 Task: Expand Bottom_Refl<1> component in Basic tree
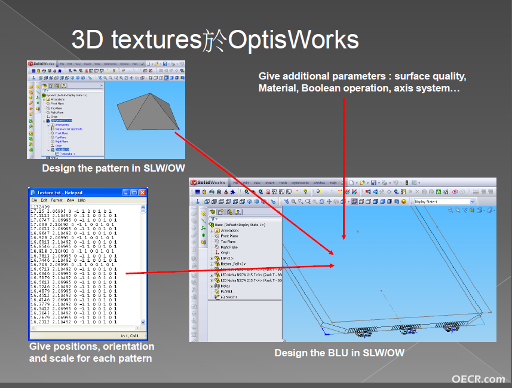point(211,264)
